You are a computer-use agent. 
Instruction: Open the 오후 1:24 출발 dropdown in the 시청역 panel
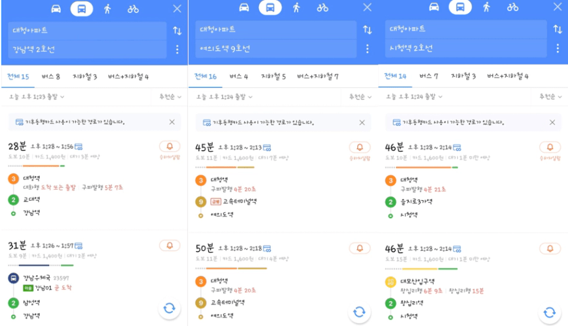[414, 96]
